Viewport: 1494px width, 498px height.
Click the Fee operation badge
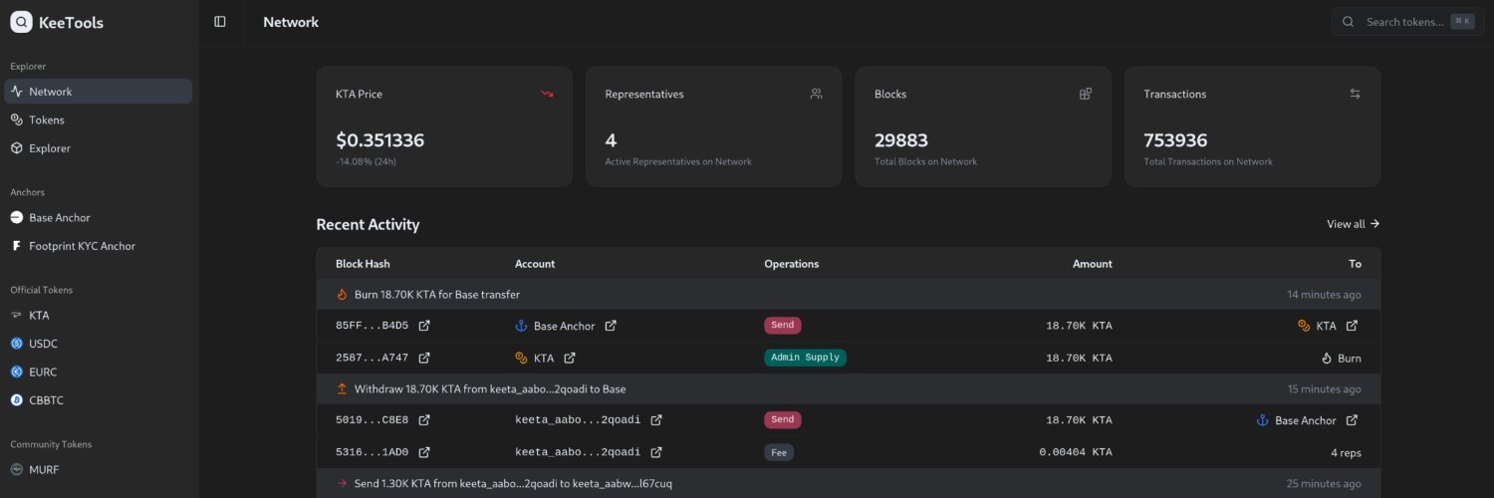click(x=779, y=452)
